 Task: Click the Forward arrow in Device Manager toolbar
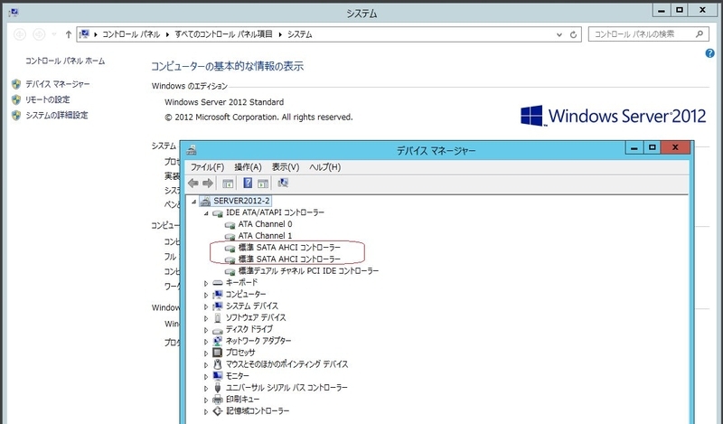[x=208, y=184]
